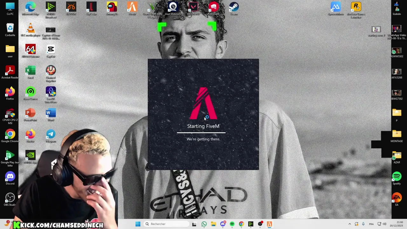
Task: Select the JBWG7592 video file
Action: 397,95
